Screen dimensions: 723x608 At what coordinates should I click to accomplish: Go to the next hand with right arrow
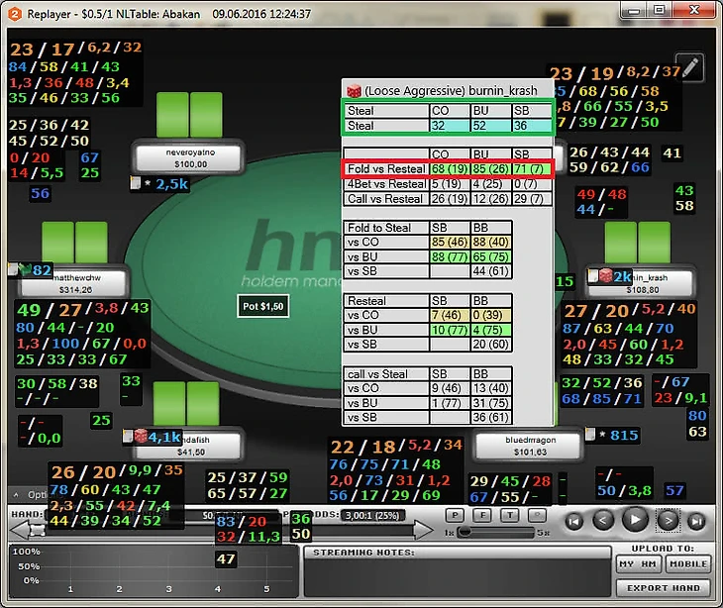click(x=423, y=530)
